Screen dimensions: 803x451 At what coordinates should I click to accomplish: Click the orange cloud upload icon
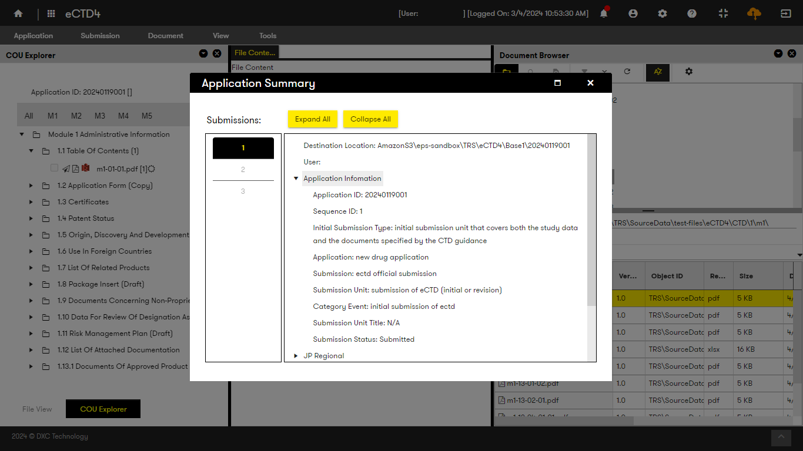tap(754, 13)
